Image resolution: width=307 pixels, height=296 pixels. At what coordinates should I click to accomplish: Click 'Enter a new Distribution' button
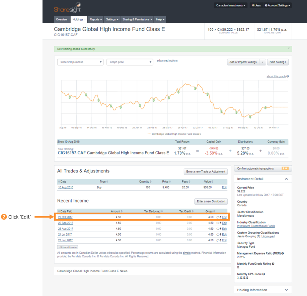point(211,201)
